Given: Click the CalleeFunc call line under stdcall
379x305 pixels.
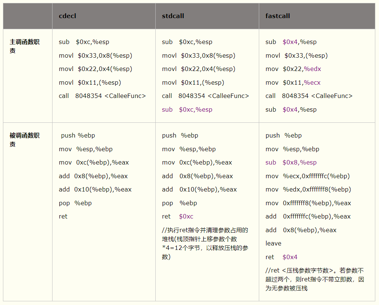Looking at the screenshot, I should click(x=206, y=96).
